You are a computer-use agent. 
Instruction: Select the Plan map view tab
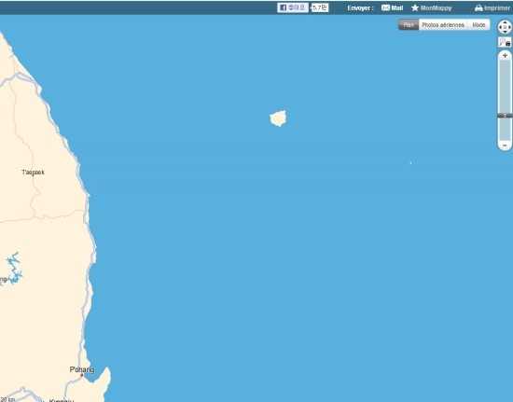click(x=409, y=25)
